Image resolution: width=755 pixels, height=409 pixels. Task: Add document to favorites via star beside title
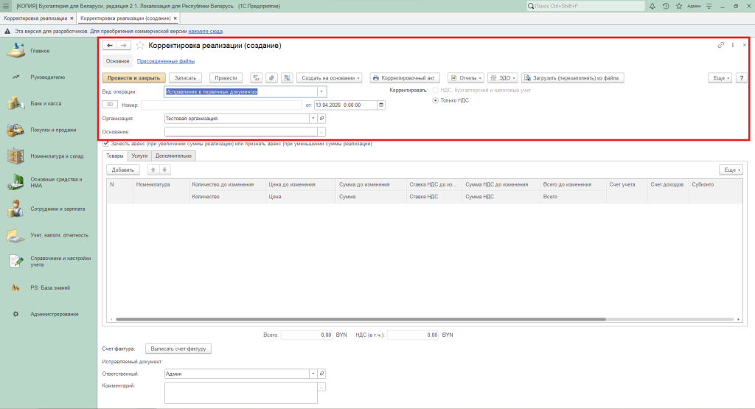point(140,46)
